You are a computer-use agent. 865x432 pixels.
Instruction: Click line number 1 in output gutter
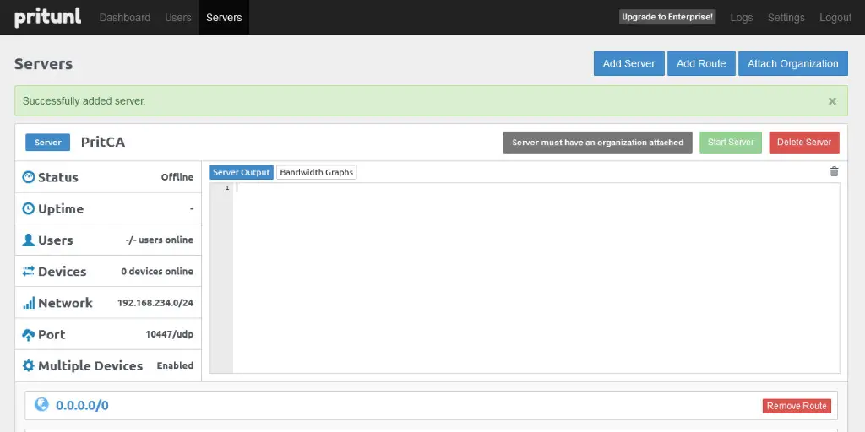click(x=227, y=188)
